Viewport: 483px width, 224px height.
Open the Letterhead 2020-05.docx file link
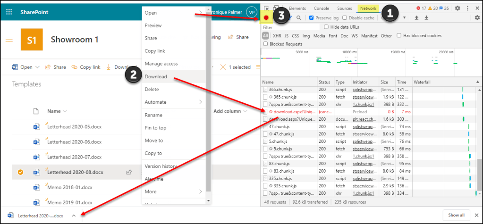[x=74, y=127]
